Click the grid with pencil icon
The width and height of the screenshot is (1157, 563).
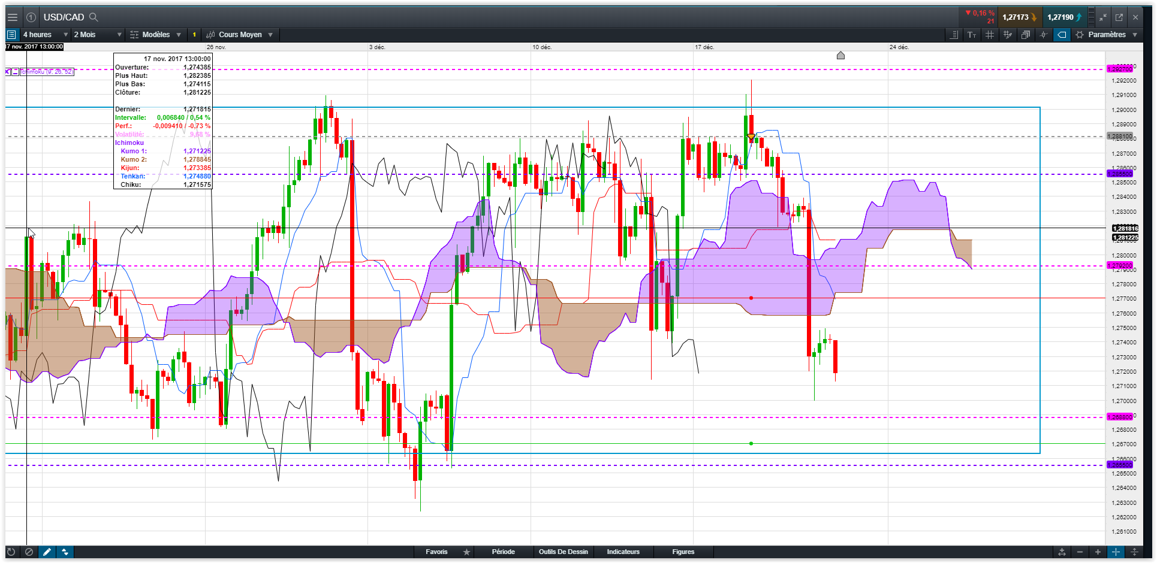click(1008, 35)
